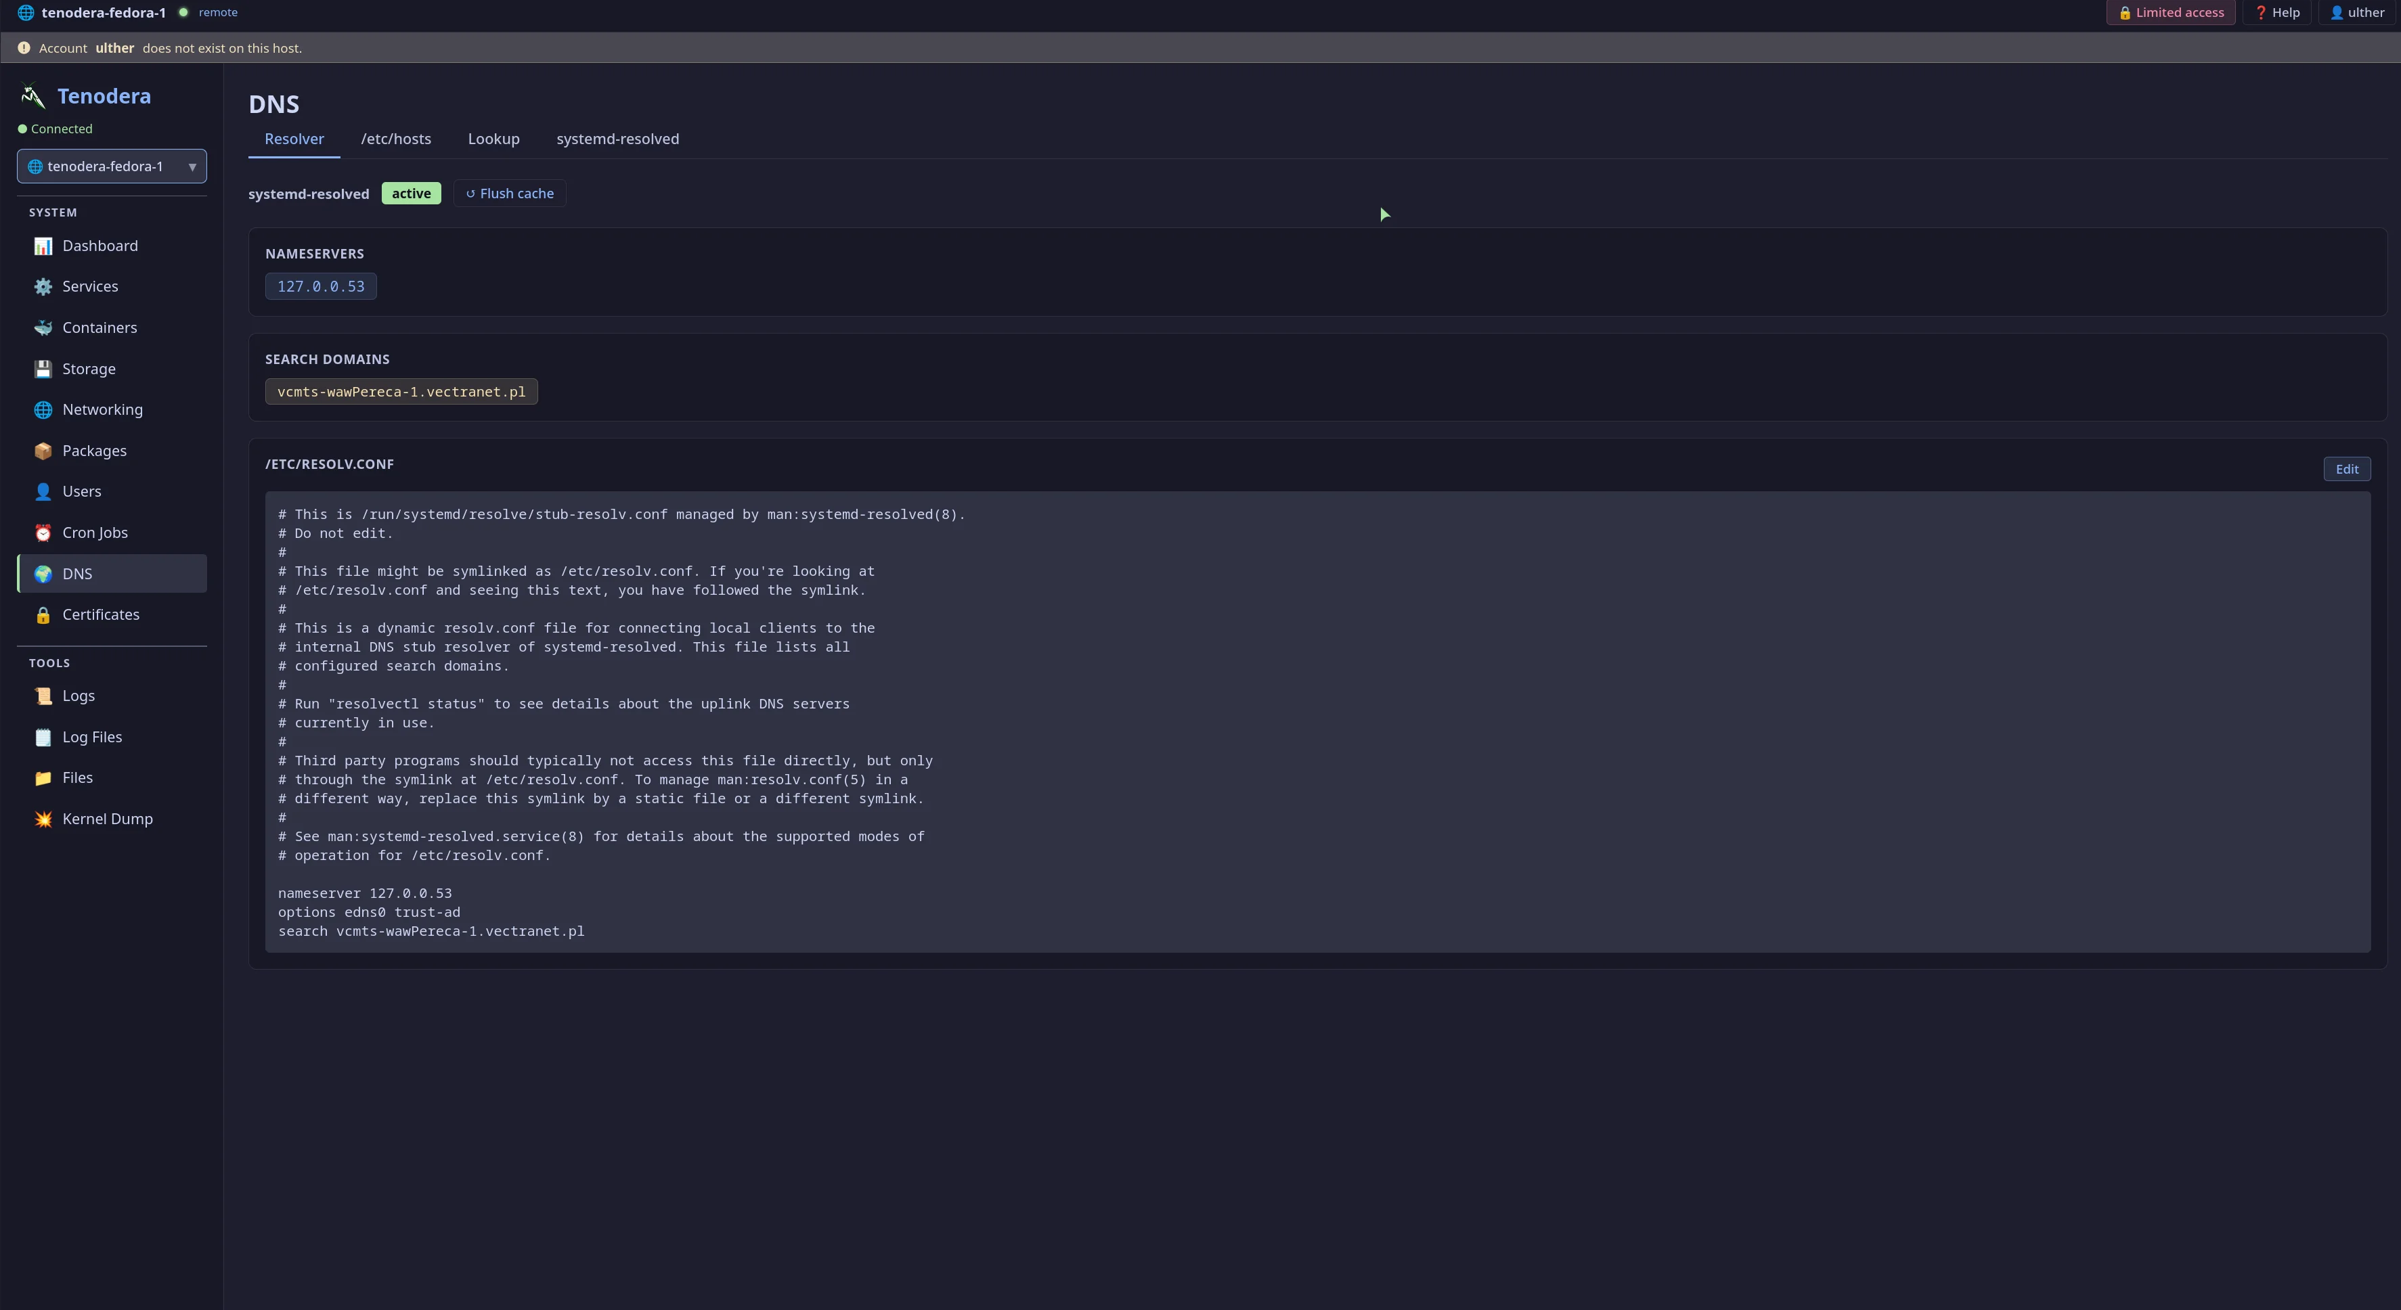Image resolution: width=2401 pixels, height=1310 pixels.
Task: Click Edit for /etc/resolv.conf
Action: 2346,470
